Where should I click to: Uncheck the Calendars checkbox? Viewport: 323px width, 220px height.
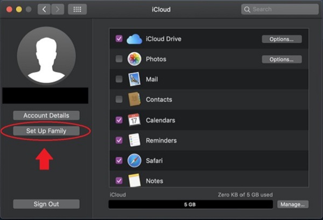tap(119, 120)
